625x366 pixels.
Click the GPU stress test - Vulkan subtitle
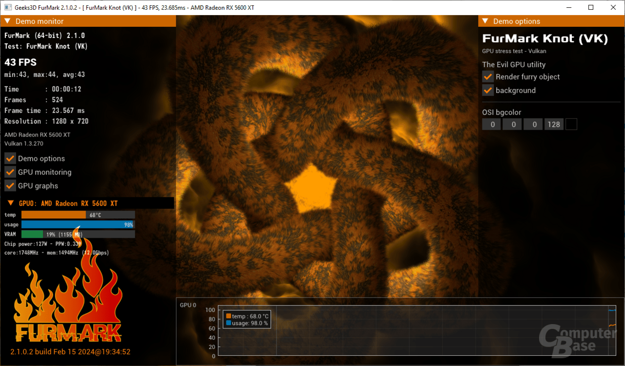pos(514,51)
